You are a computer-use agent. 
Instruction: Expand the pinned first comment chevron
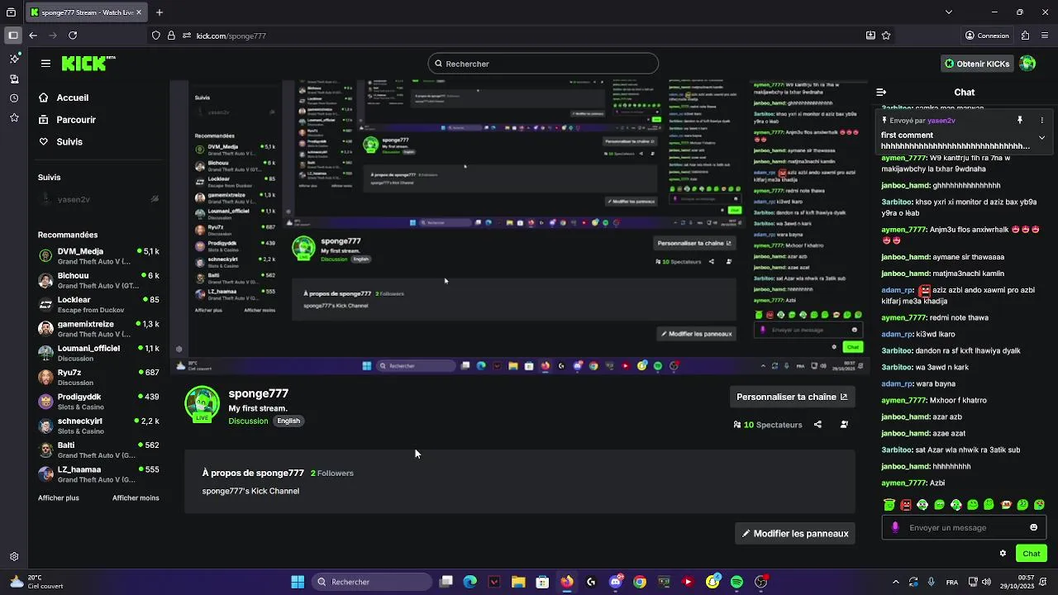pos(1041,137)
